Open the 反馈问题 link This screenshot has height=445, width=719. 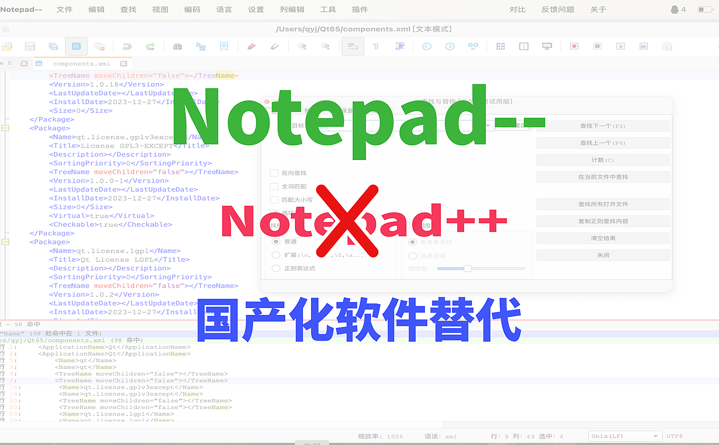(x=558, y=9)
